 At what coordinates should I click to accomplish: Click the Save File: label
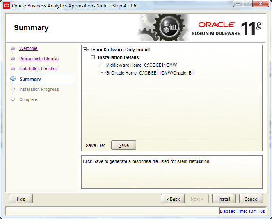point(95,145)
